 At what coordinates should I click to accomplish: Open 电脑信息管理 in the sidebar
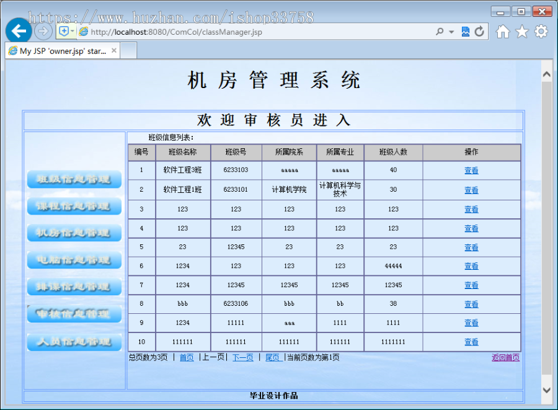[x=74, y=260]
